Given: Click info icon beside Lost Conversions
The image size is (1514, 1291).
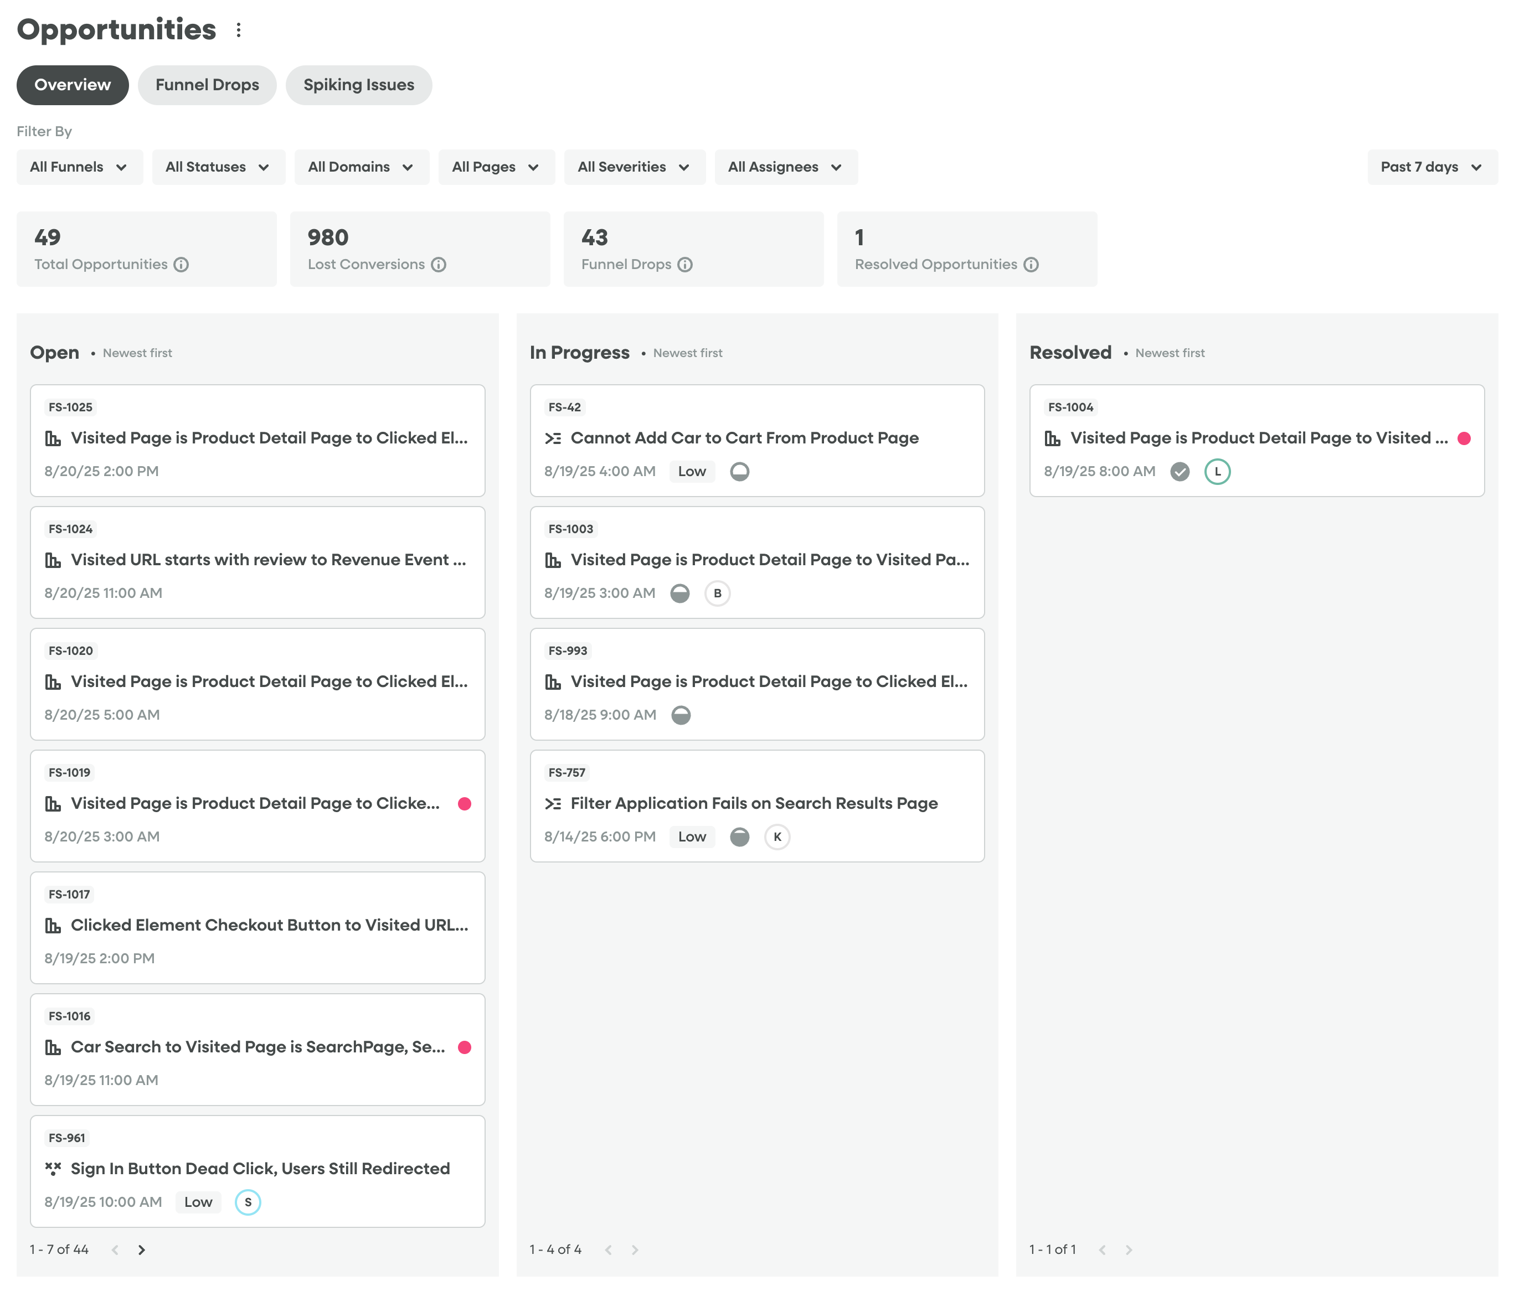Looking at the screenshot, I should [x=439, y=265].
